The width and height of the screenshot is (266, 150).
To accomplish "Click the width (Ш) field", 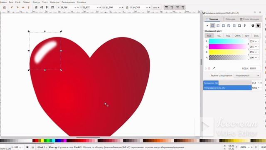I will (112, 7).
